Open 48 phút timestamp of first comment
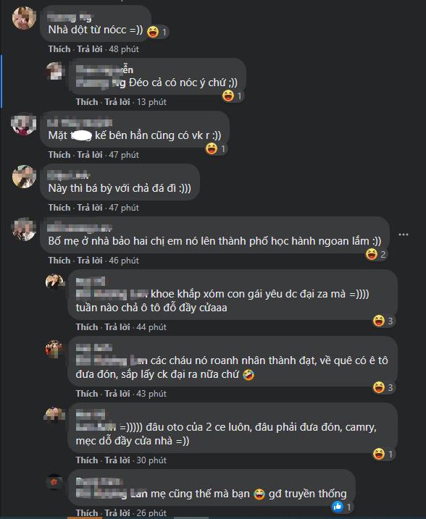Viewport: 426px width, 519px height. pyautogui.click(x=124, y=49)
